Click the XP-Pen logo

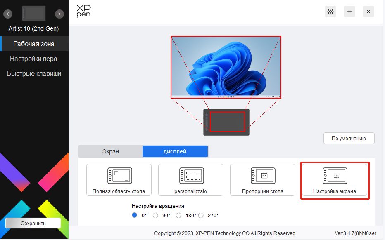pyautogui.click(x=83, y=11)
